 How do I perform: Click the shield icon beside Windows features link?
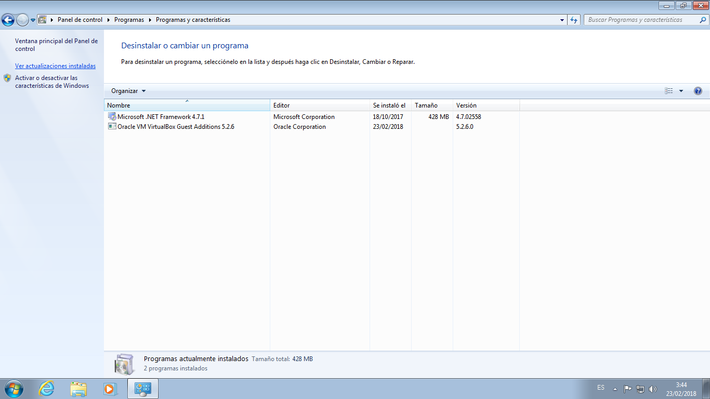pyautogui.click(x=7, y=78)
